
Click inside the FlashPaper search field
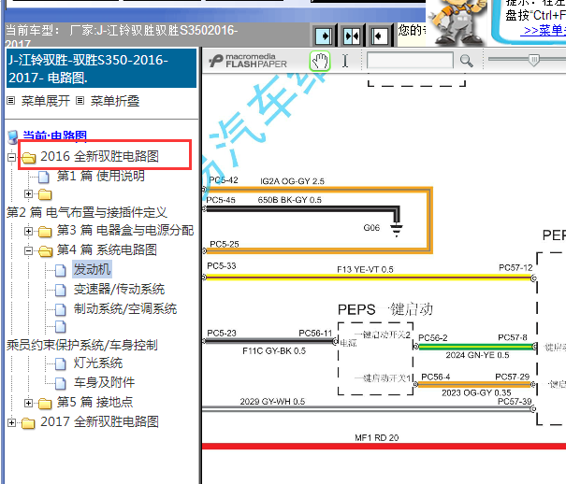point(410,60)
